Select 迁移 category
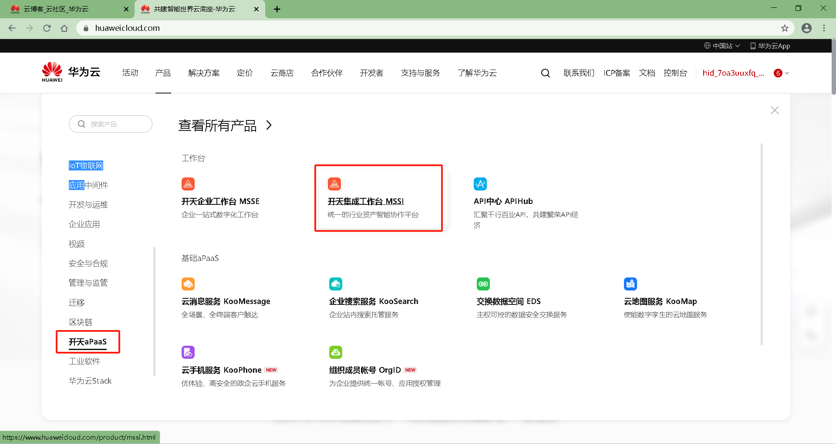The height and width of the screenshot is (444, 836). [x=77, y=303]
